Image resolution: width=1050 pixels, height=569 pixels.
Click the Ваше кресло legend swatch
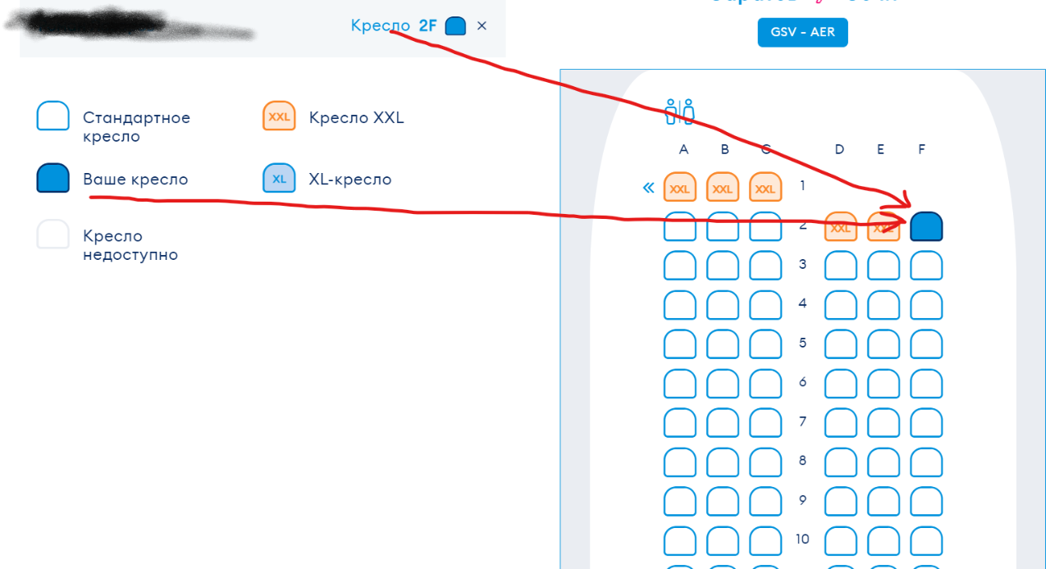pos(52,179)
